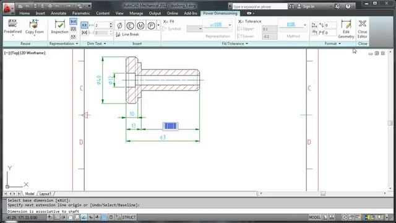Click the Copy From button
The image size is (396, 223).
click(35, 27)
